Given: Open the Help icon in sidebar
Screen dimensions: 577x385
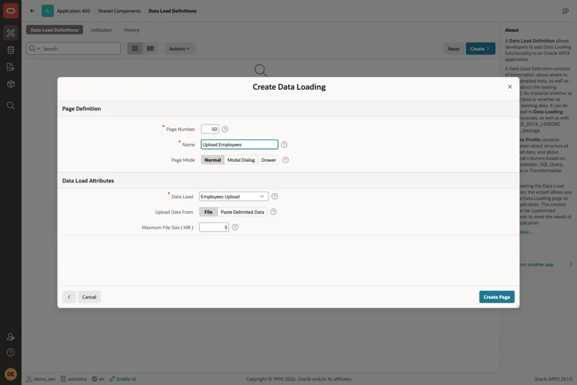Looking at the screenshot, I should pos(11,352).
